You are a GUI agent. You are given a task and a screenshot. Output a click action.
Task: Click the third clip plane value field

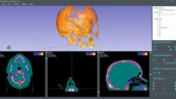pyautogui.click(x=163, y=89)
